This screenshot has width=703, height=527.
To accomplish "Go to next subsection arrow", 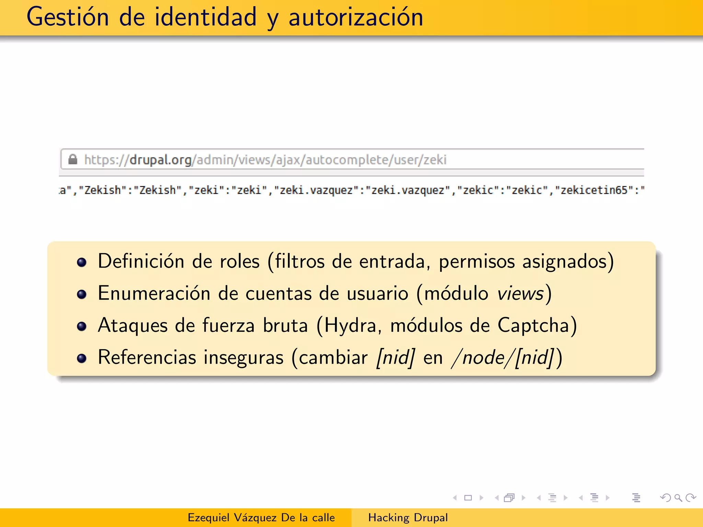I will (565, 498).
